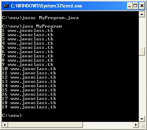Click output line 8 www.javaclass.tk
Screen dimensions: 147x130
click(x=28, y=60)
